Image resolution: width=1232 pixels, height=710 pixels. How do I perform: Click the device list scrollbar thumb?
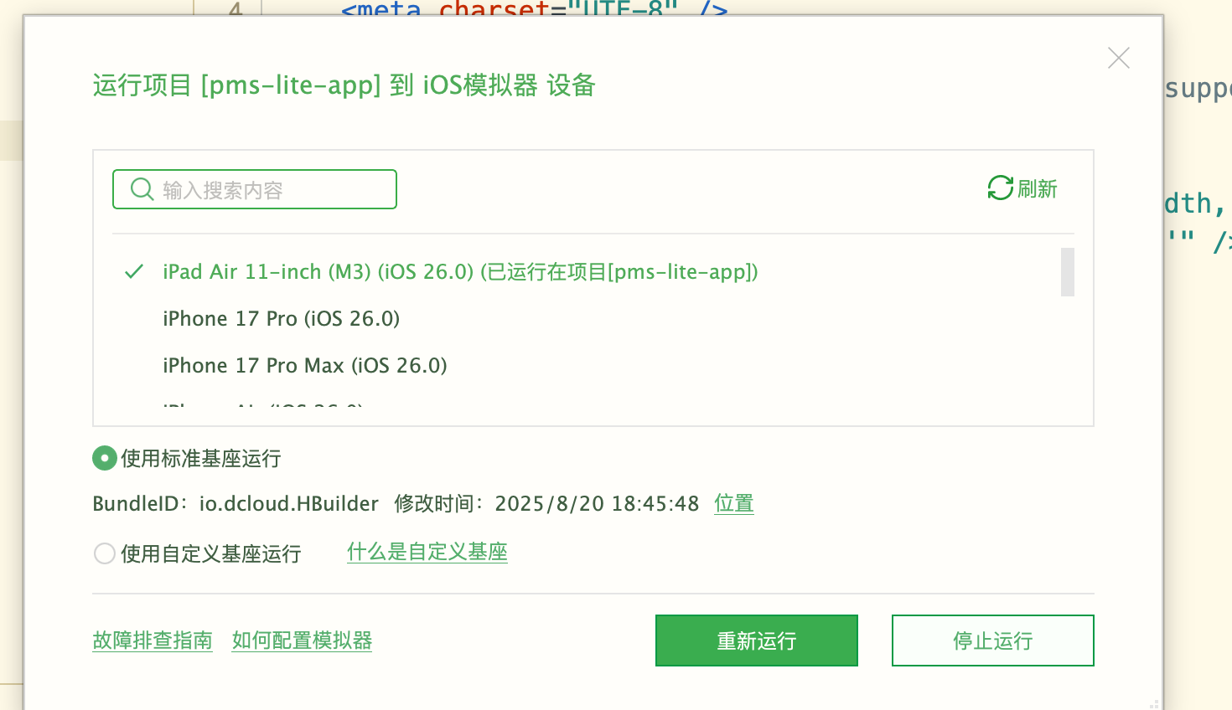[x=1068, y=272]
